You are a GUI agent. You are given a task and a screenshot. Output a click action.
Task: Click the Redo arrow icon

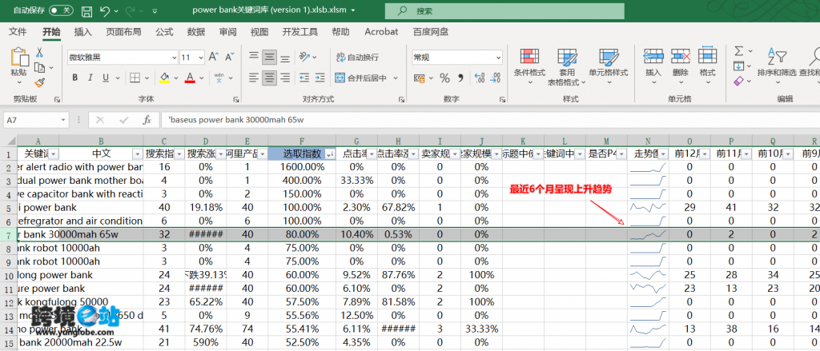click(x=131, y=10)
